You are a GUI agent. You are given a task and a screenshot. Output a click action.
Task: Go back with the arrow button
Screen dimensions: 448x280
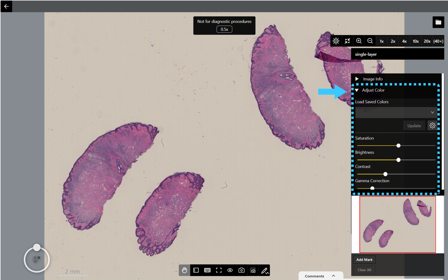coord(6,6)
